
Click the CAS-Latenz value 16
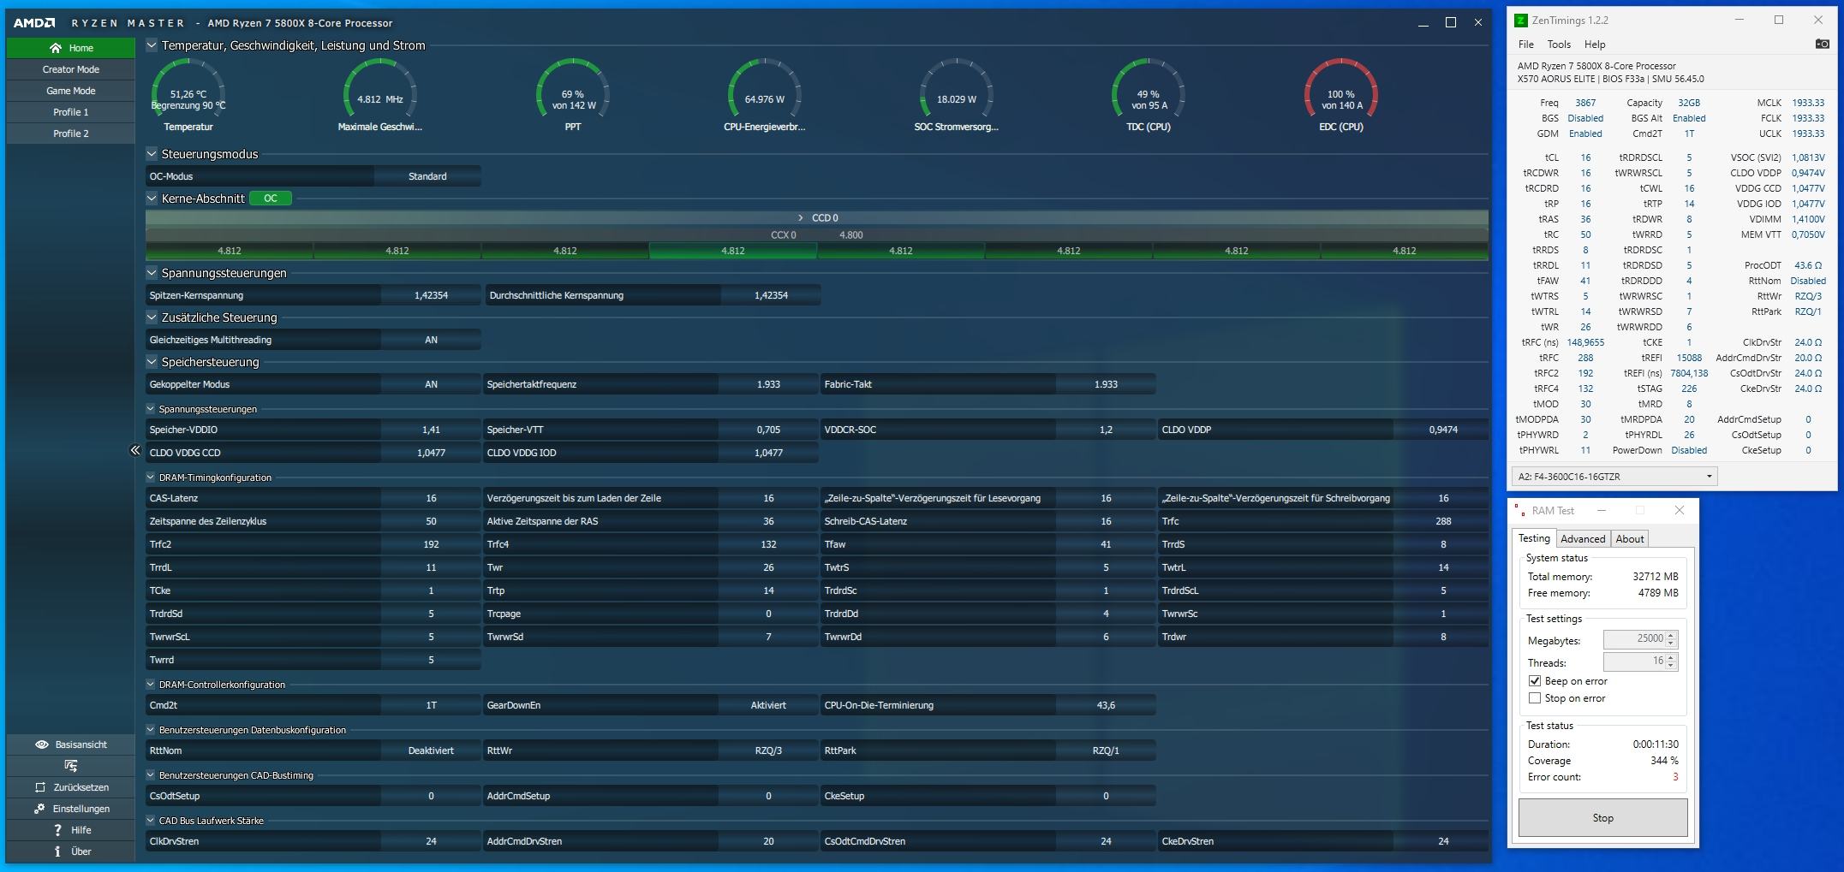[x=431, y=498]
